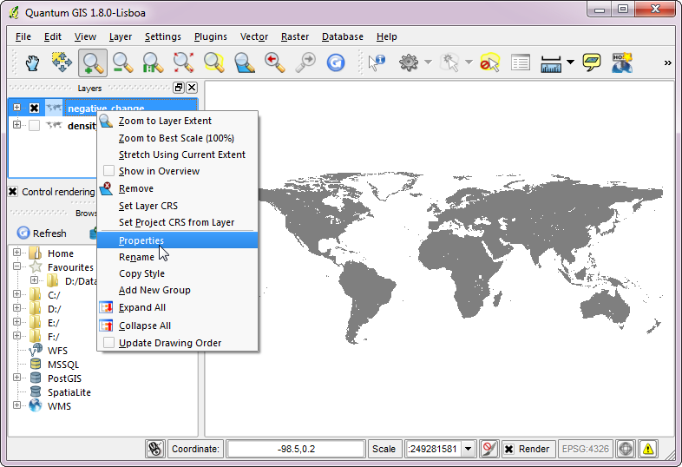Select Pan Map to Selection tool

(x=62, y=62)
